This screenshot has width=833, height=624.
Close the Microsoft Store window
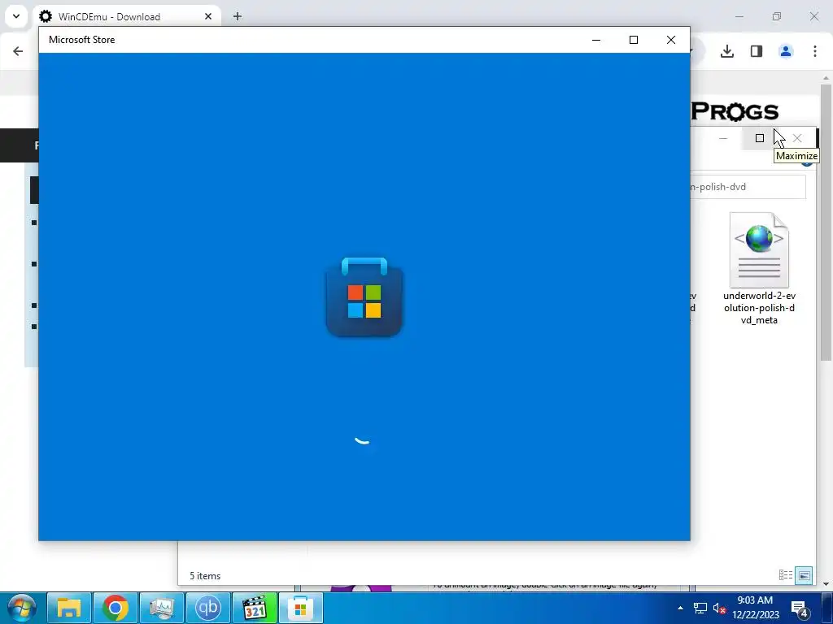click(x=671, y=40)
